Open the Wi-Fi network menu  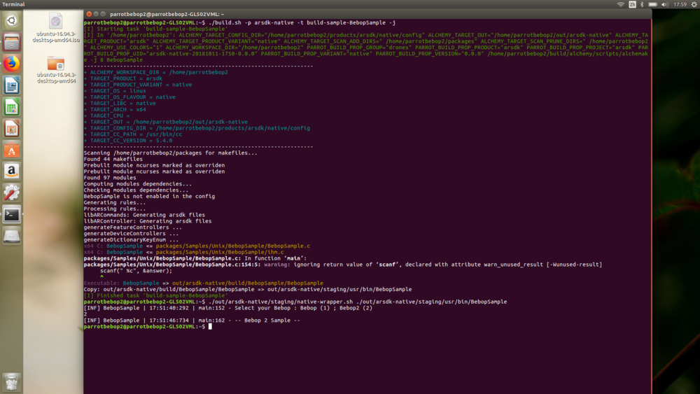coord(621,4)
